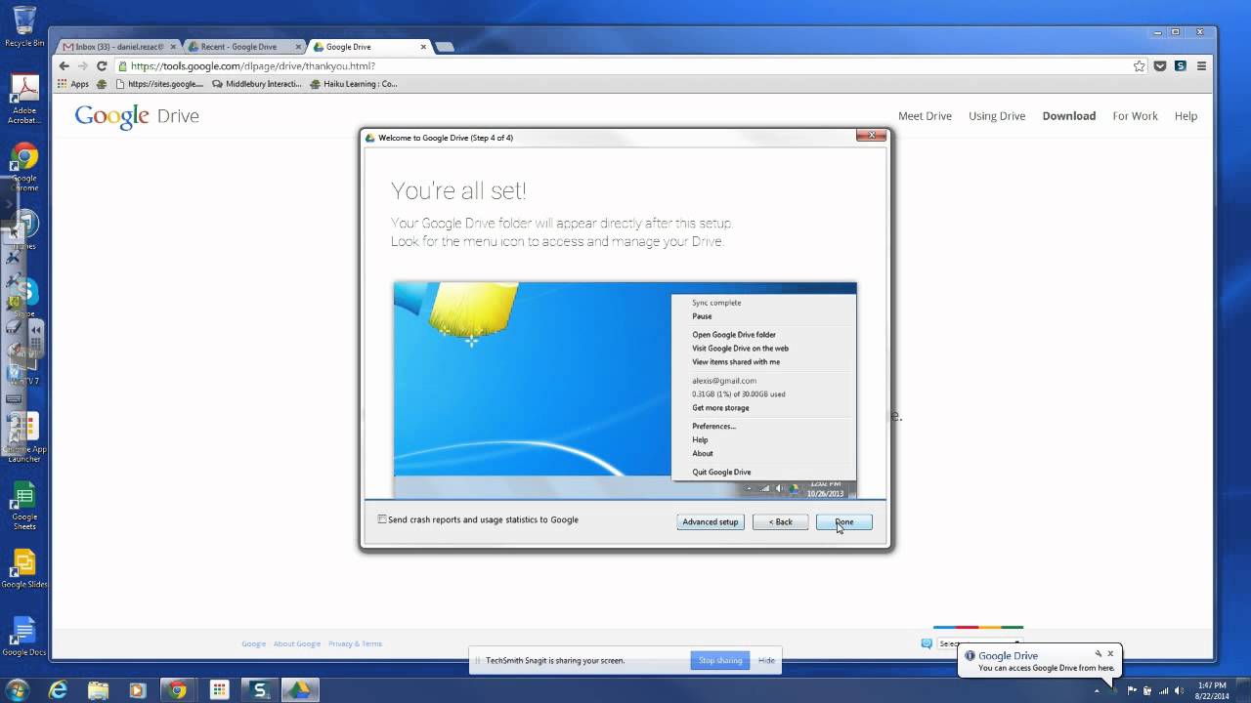Click the Google Drive taskbar icon

pos(299,689)
